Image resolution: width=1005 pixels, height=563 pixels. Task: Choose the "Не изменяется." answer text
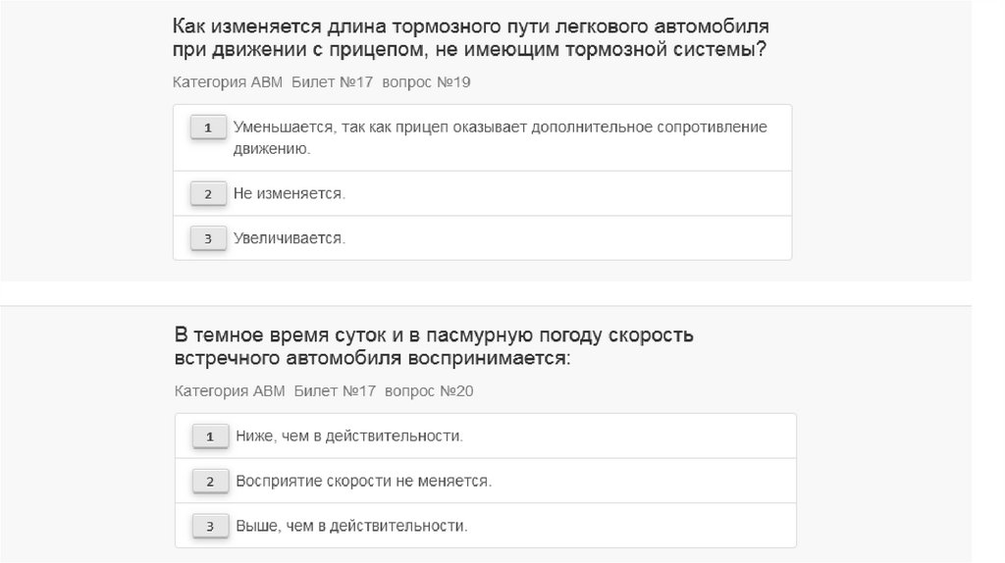[x=290, y=194]
